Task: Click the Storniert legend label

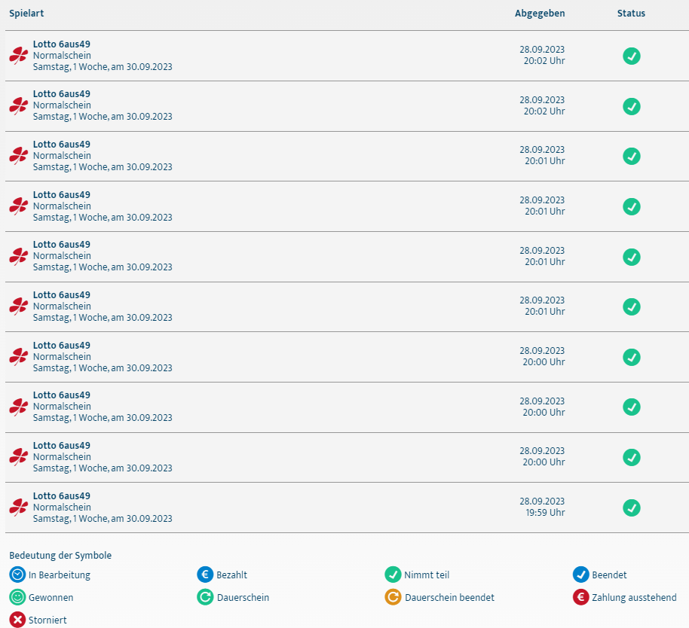Action: 47,620
